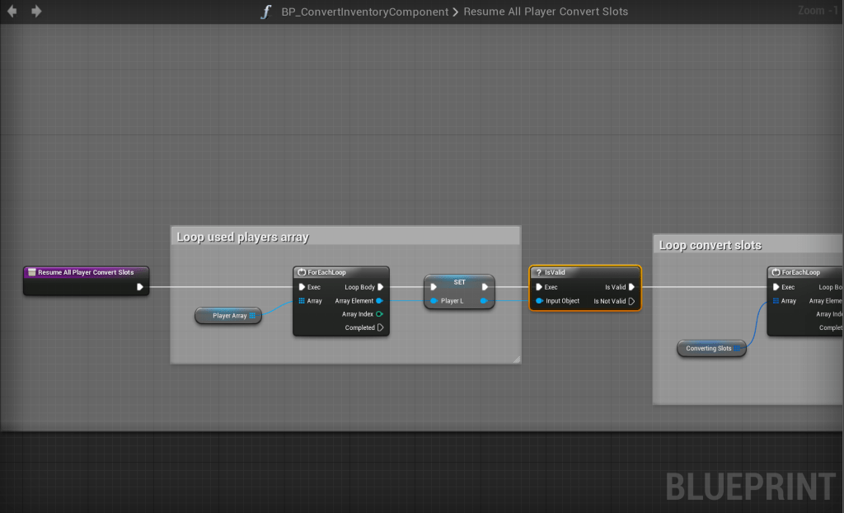The image size is (844, 513).
Task: Click the function symbol icon in breadcrumb
Action: point(265,12)
